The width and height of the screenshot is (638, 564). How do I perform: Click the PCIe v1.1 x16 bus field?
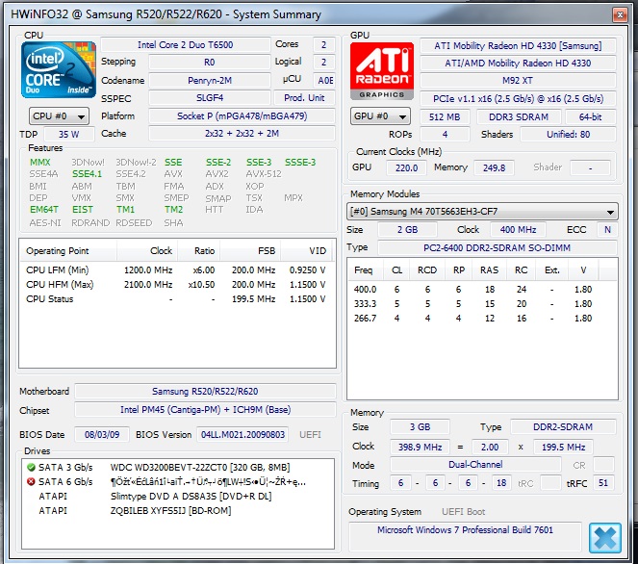click(518, 99)
